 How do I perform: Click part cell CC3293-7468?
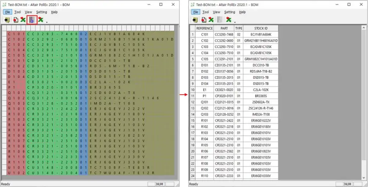pos(224,35)
